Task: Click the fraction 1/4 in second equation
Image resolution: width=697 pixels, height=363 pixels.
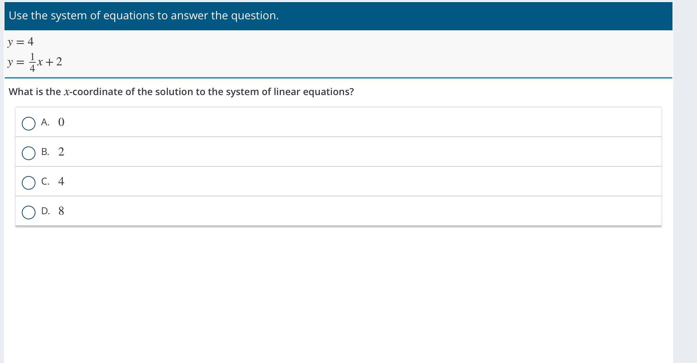Action: coord(32,62)
